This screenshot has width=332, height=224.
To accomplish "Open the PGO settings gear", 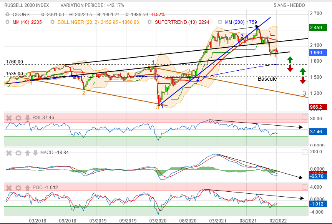I will tap(18, 187).
